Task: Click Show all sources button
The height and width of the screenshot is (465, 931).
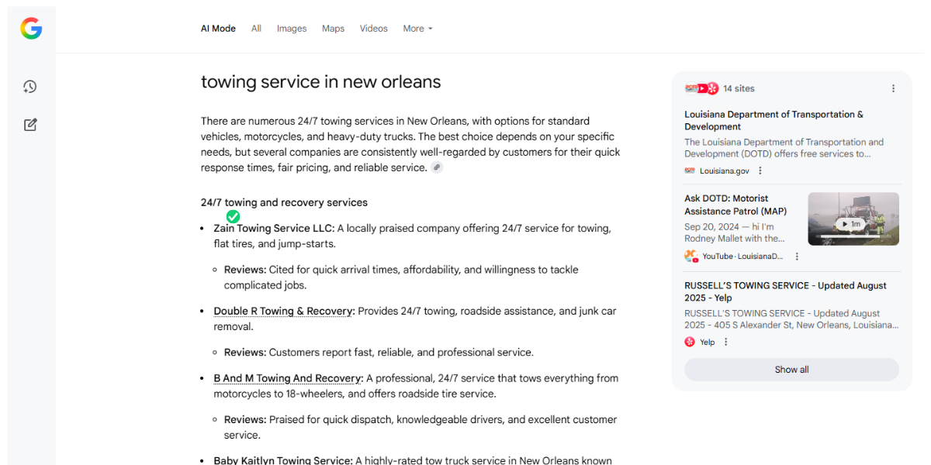Action: tap(791, 370)
